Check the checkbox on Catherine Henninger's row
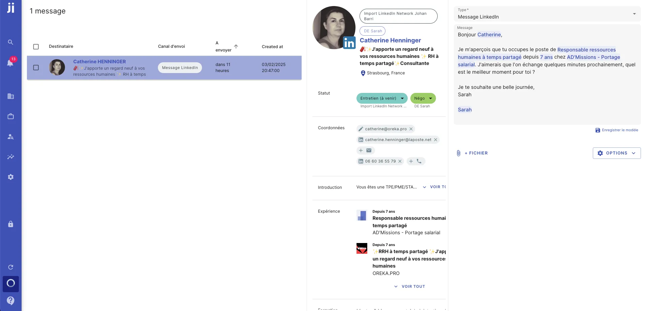This screenshot has height=311, width=645. pyautogui.click(x=36, y=68)
